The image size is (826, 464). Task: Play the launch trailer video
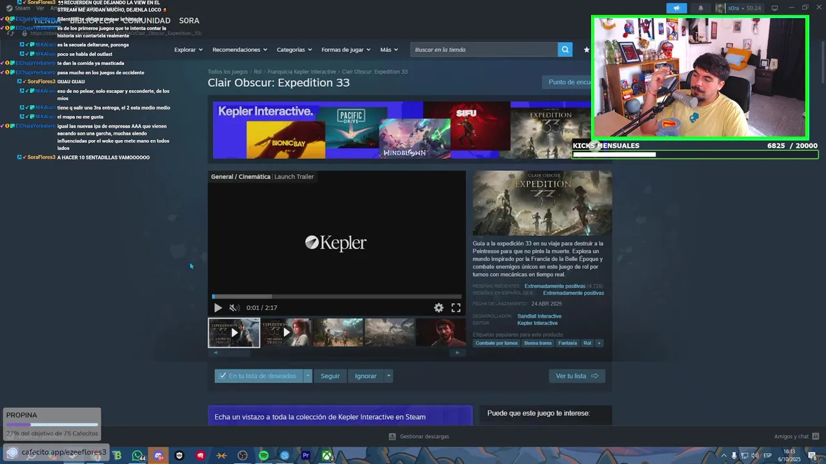tap(217, 308)
